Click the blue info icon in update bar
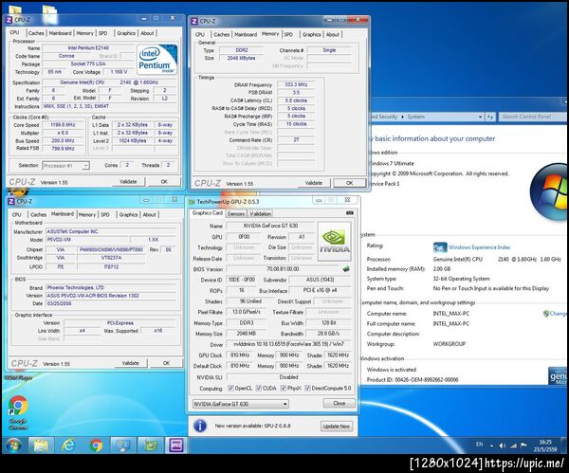 [200, 426]
